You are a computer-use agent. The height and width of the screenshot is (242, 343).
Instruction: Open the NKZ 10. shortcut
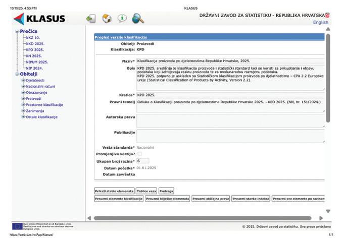click(x=33, y=38)
